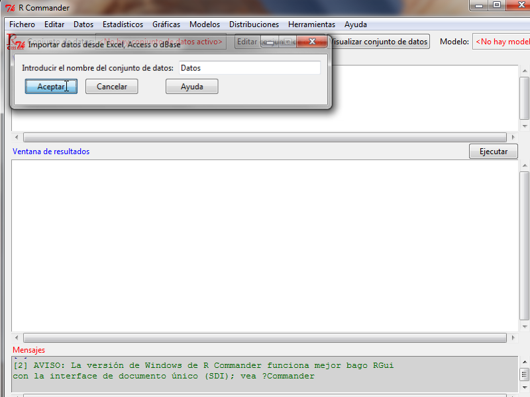Image resolution: width=530 pixels, height=397 pixels.
Task: Click the Tk icon in import dialog title
Action: click(x=20, y=44)
